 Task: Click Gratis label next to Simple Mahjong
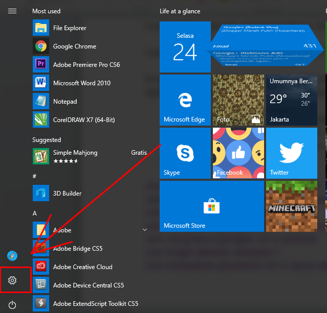point(139,153)
